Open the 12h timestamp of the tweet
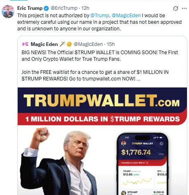The image size is (189, 195). pos(85,8)
